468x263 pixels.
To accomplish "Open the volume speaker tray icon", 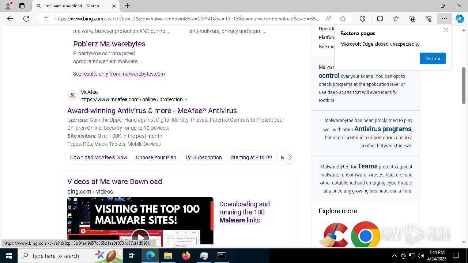I will pos(420,256).
